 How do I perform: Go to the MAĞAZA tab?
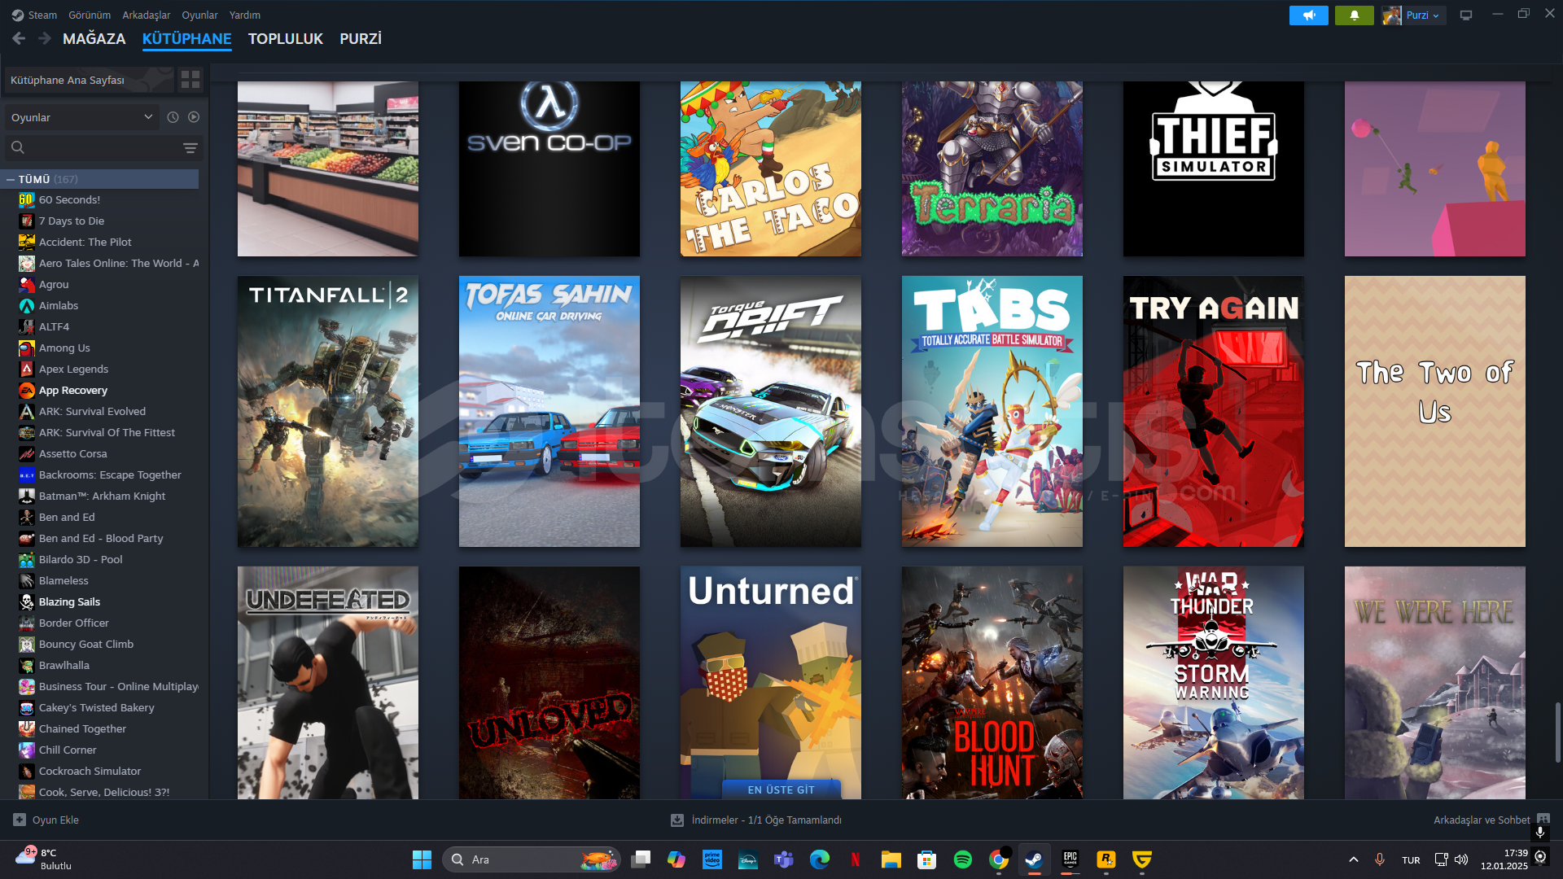(x=94, y=38)
